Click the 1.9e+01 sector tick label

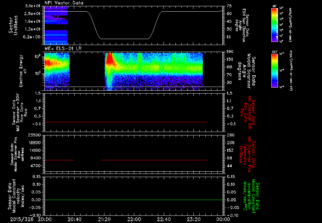(x=33, y=21)
